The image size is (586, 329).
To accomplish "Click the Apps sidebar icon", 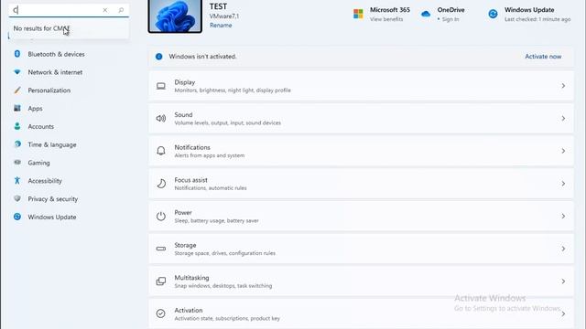I will 17,108.
